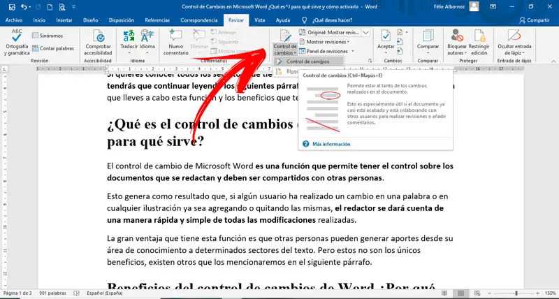Go to the next change icon in Cambios
The width and height of the screenshot is (559, 299).
tap(400, 51)
